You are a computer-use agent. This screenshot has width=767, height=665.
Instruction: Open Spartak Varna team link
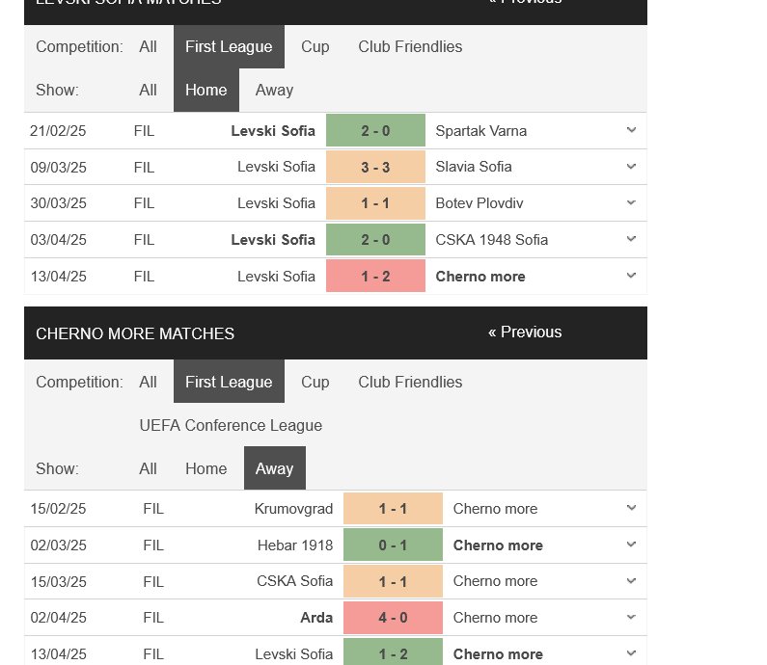tap(480, 131)
